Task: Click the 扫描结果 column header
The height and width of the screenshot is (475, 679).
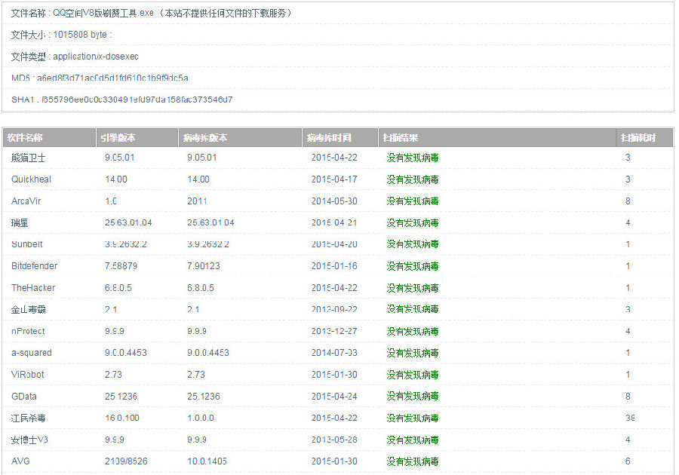Action: [395, 136]
